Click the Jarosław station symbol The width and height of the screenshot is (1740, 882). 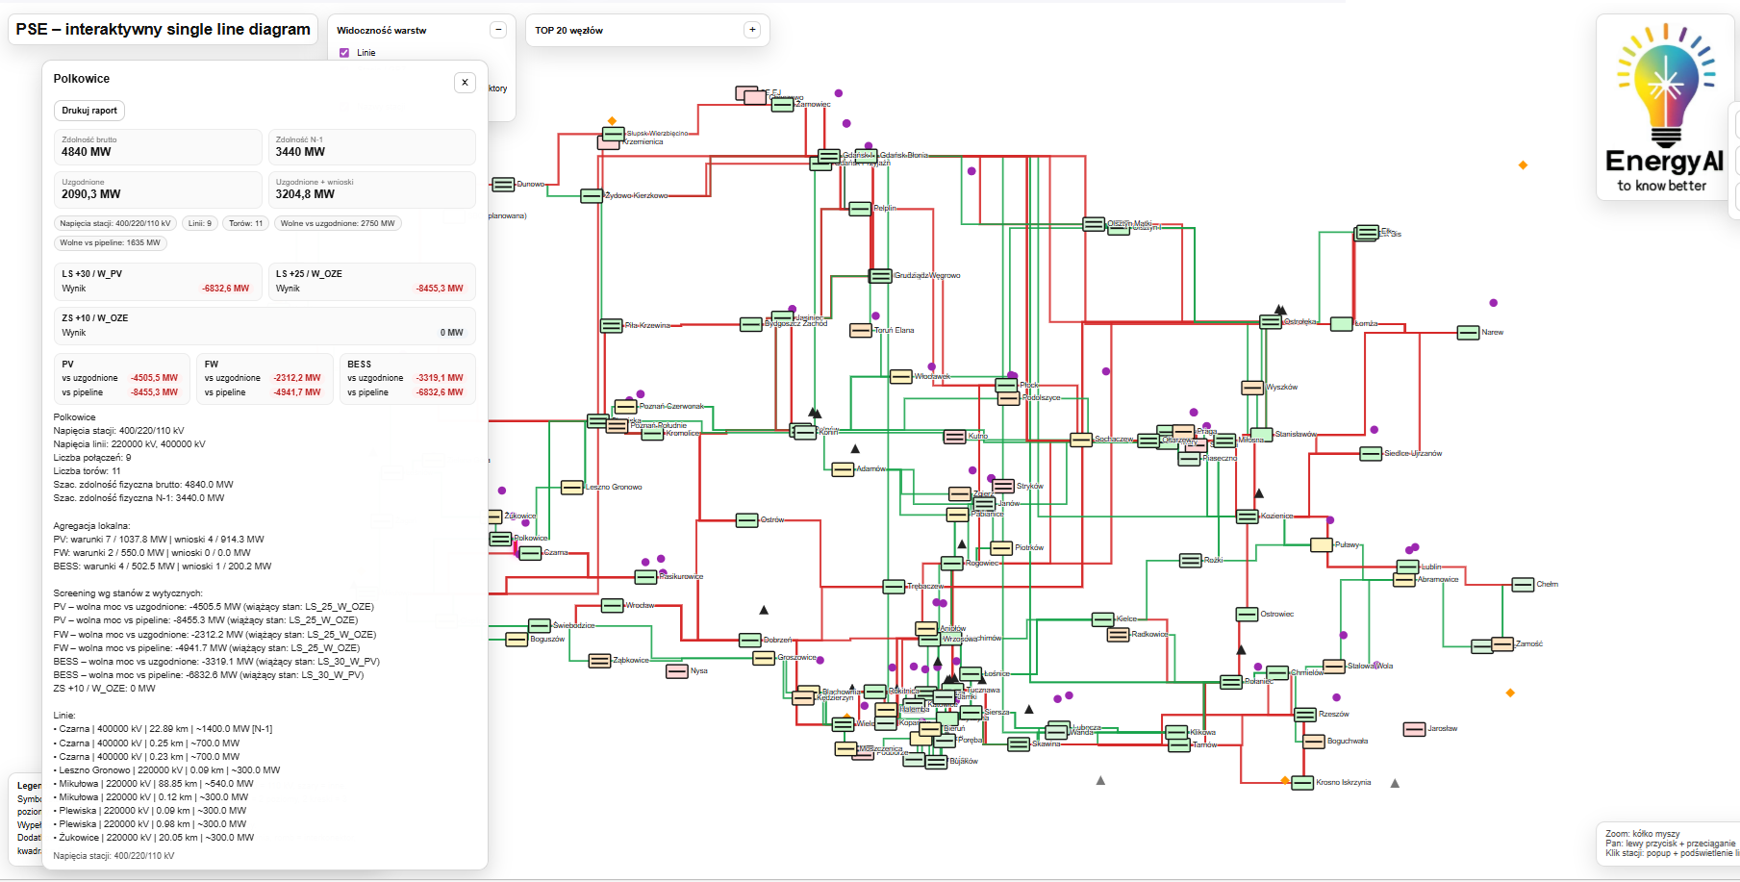point(1414,729)
